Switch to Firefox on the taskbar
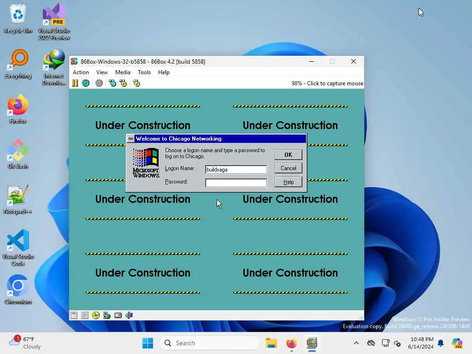 click(x=291, y=343)
